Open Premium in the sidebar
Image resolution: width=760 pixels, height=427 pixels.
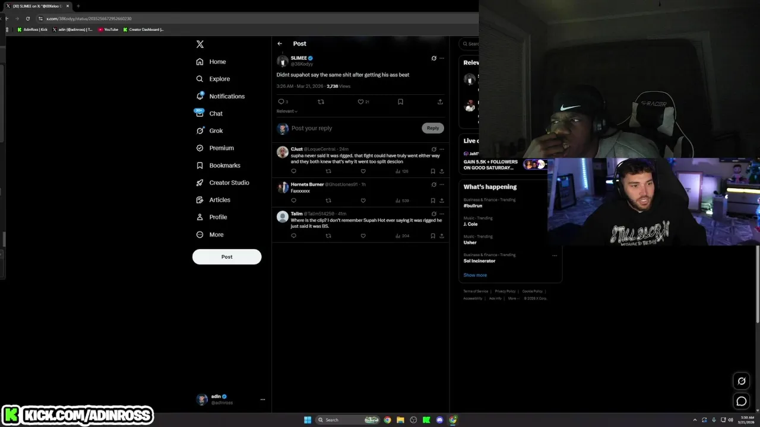pyautogui.click(x=215, y=148)
